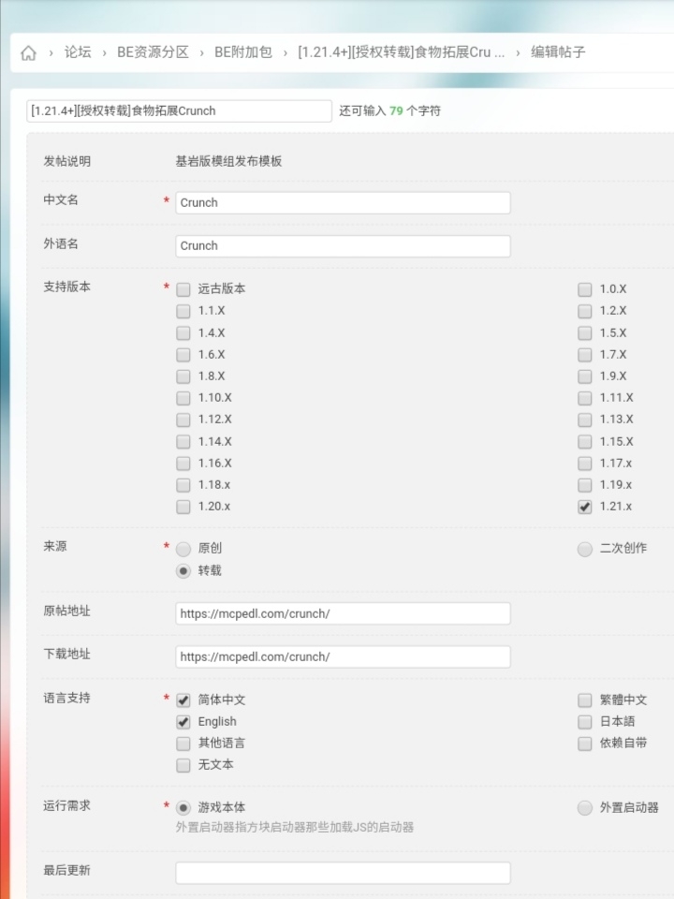The image size is (674, 899).
Task: Uncheck the 简体中文 language checkbox
Action: tap(183, 700)
